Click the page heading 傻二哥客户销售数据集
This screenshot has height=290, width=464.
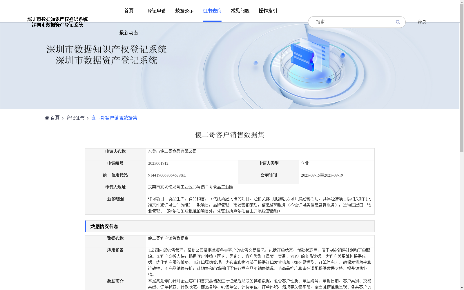click(230, 135)
